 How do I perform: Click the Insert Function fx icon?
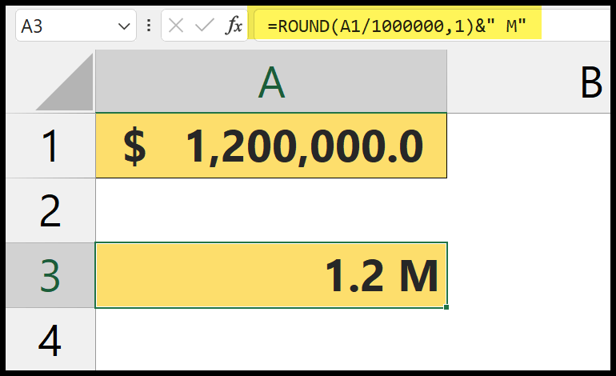pyautogui.click(x=234, y=26)
